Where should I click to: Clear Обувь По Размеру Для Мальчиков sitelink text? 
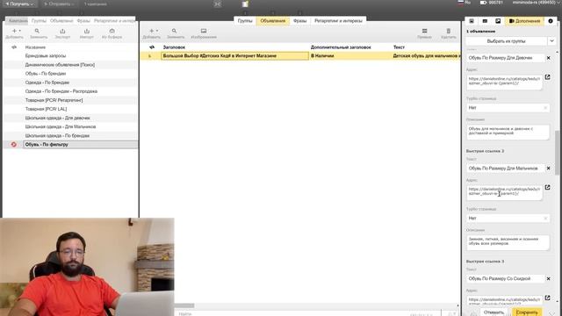point(548,168)
